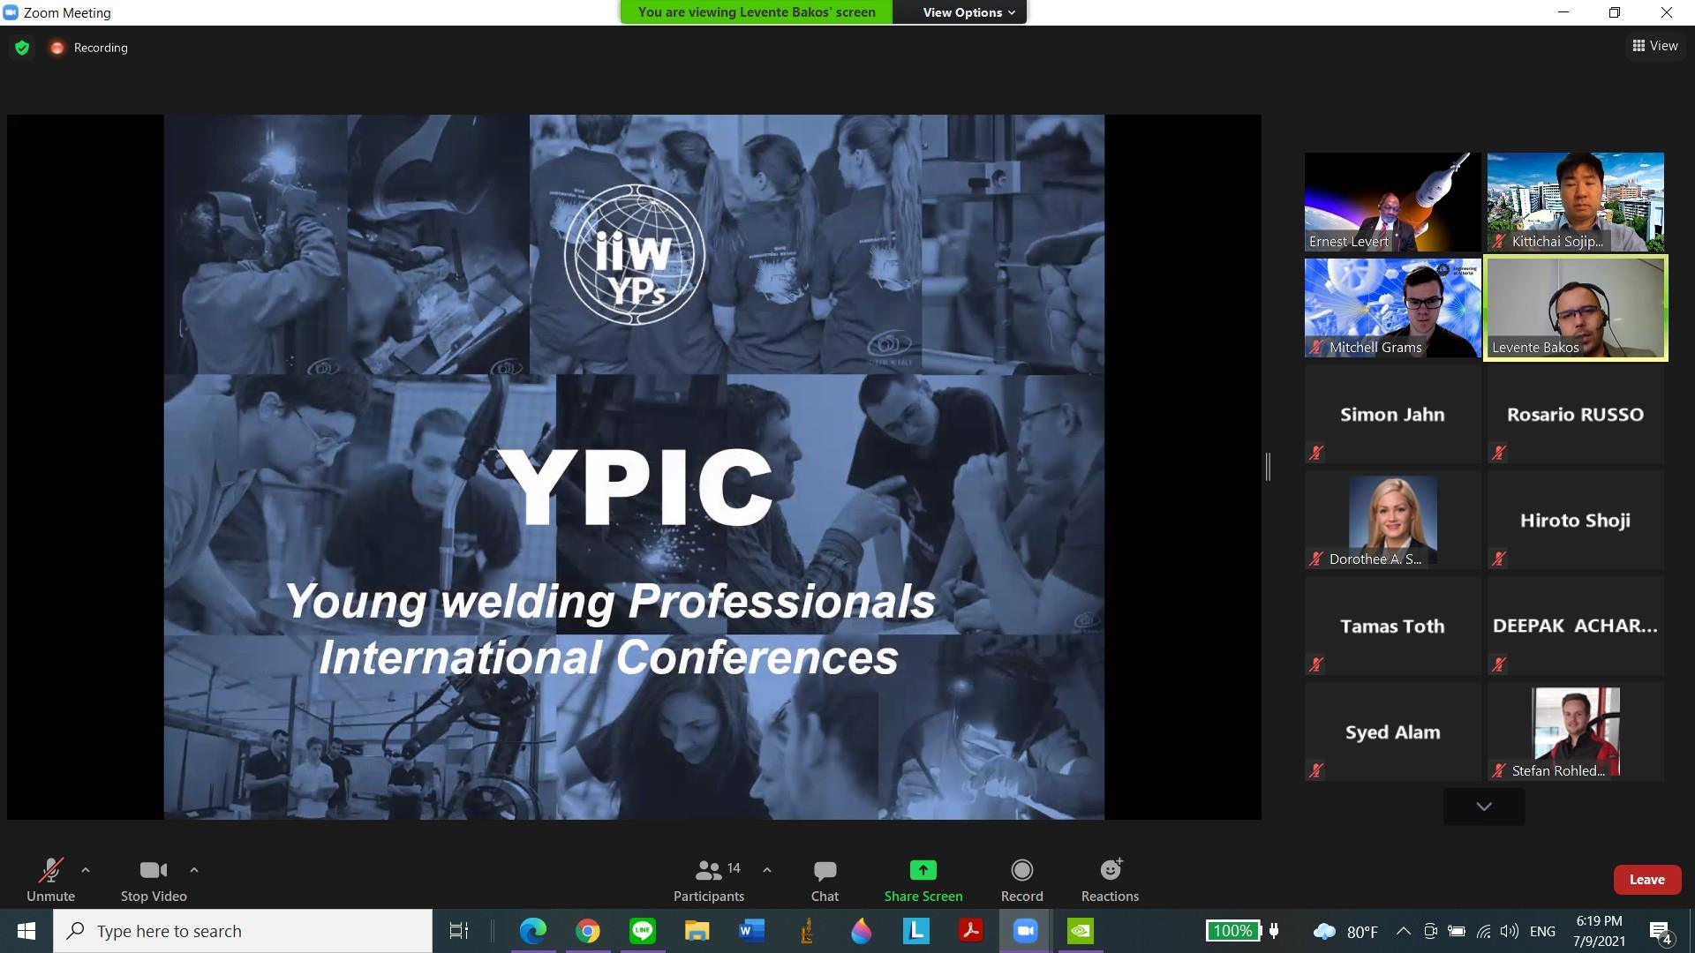Open audio options arrow next to Unmute
The image size is (1695, 953).
tap(86, 870)
